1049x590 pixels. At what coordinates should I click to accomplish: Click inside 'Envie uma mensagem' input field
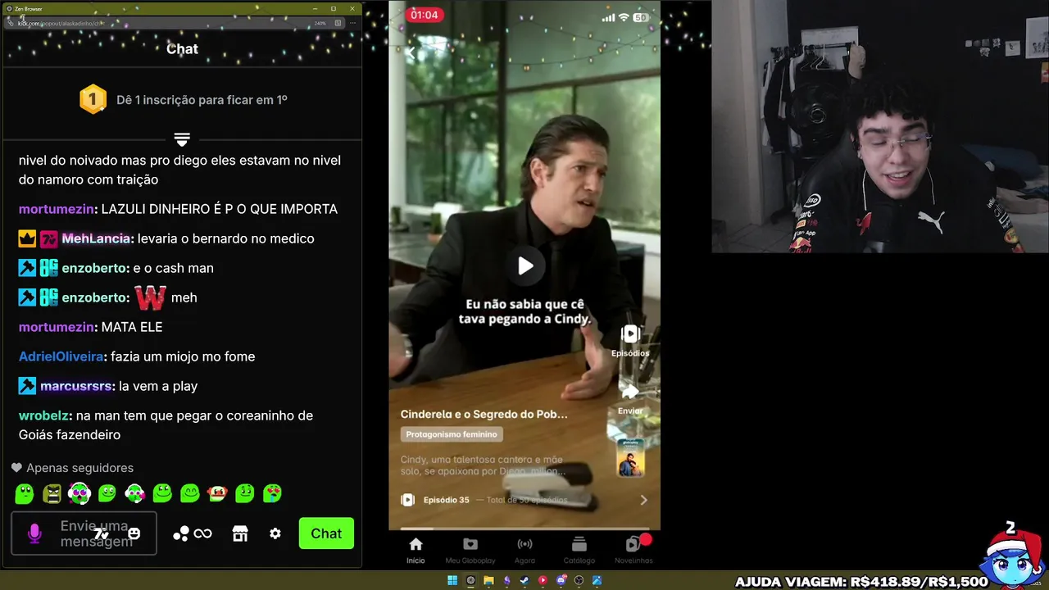pos(84,533)
